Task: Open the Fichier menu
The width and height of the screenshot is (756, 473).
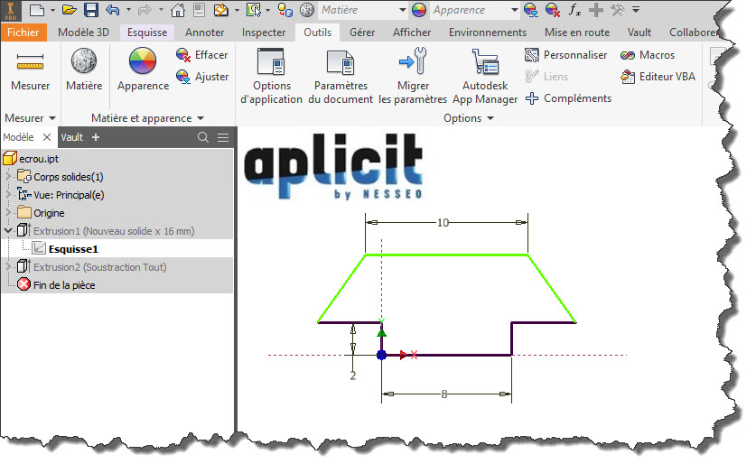Action: 23,32
